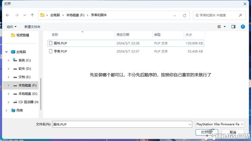Click the 取消 button
The width and height of the screenshot is (251, 141).
(x=233, y=132)
